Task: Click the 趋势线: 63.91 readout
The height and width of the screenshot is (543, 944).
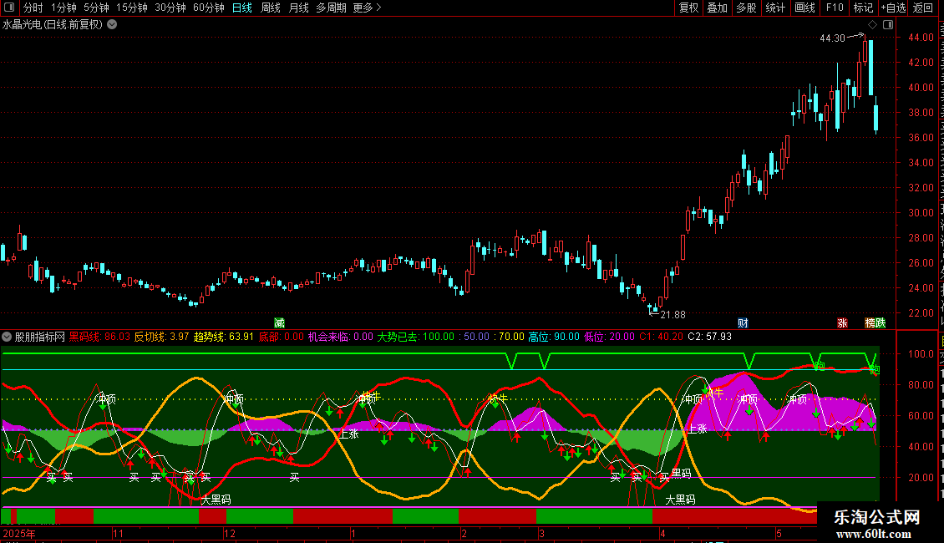Action: tap(223, 337)
